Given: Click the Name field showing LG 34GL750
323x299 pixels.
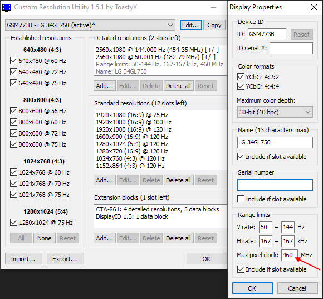Looking at the screenshot, I should tap(275, 142).
